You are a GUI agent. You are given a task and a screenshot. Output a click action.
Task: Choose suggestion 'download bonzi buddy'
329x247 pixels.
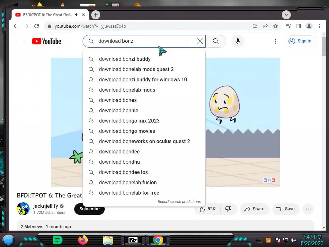[x=144, y=59]
